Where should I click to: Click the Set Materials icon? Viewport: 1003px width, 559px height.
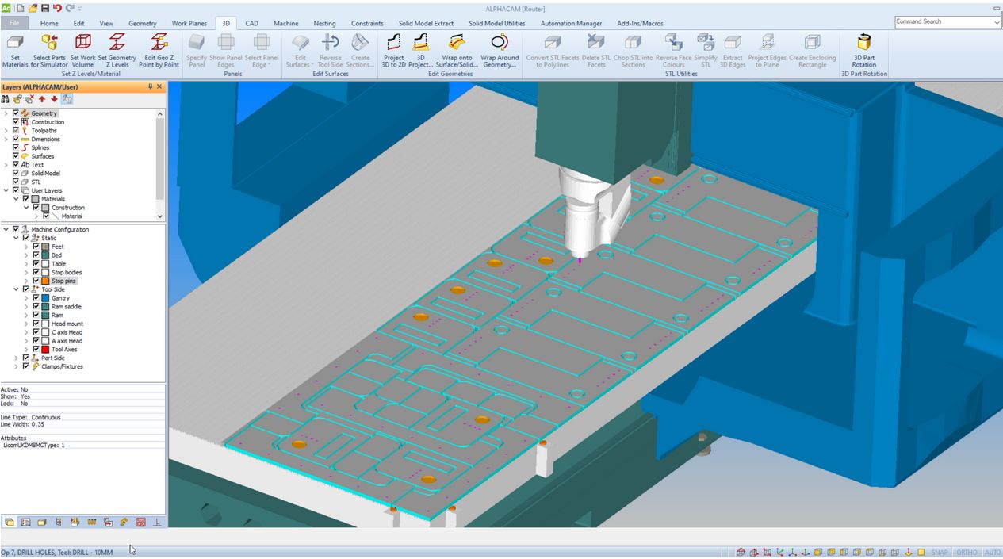click(x=15, y=43)
